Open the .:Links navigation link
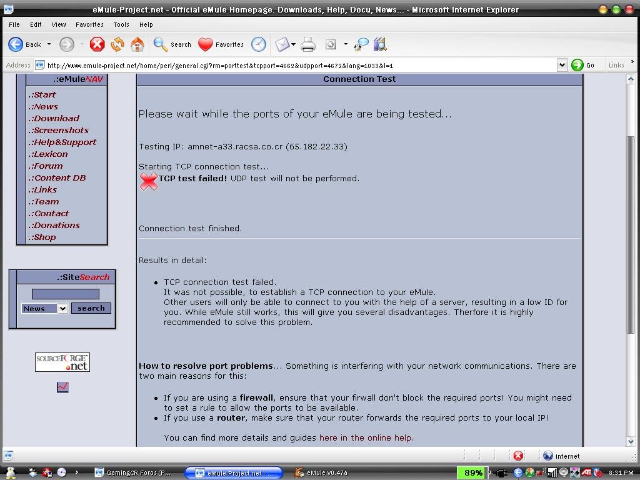 point(43,189)
